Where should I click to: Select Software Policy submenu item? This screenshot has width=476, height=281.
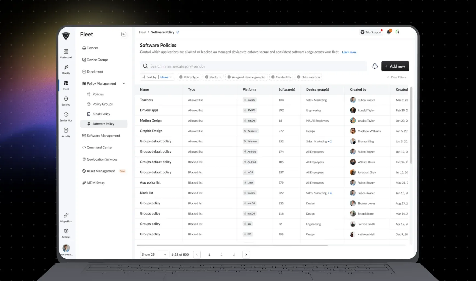click(x=104, y=124)
